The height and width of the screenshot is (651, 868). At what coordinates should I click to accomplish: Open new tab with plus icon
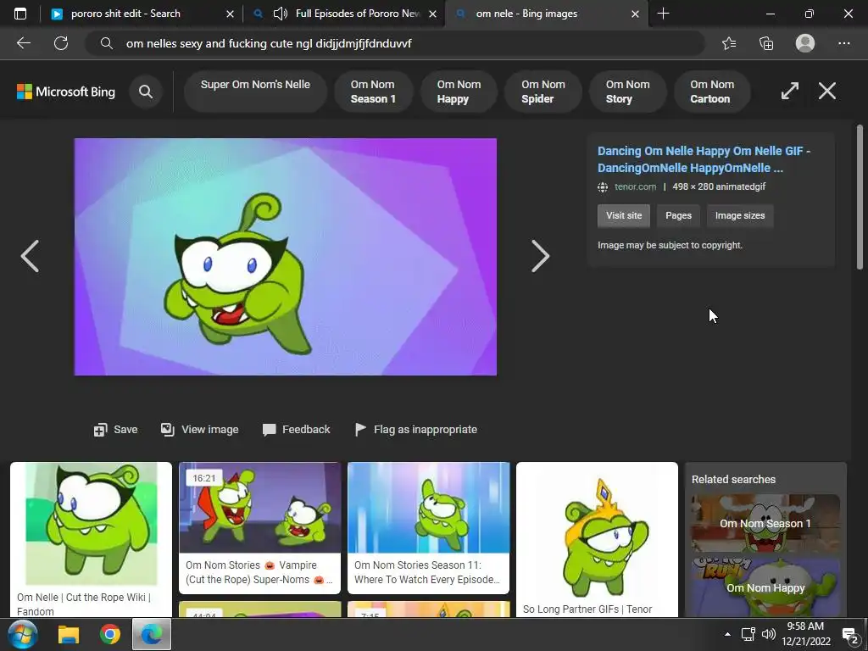[x=663, y=14]
